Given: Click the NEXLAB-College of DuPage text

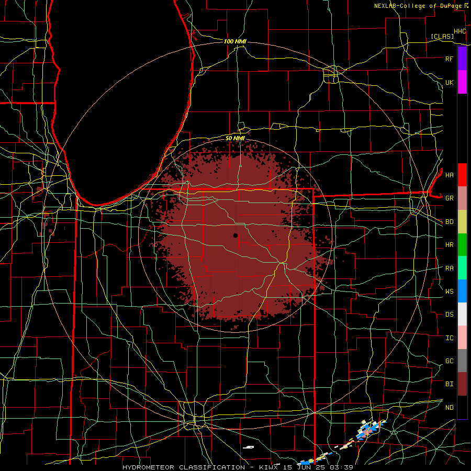Looking at the screenshot, I should (x=418, y=6).
